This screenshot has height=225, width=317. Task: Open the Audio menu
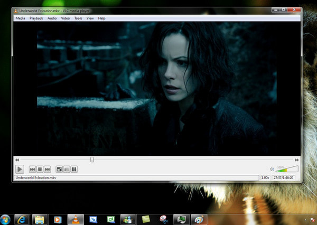click(x=52, y=18)
